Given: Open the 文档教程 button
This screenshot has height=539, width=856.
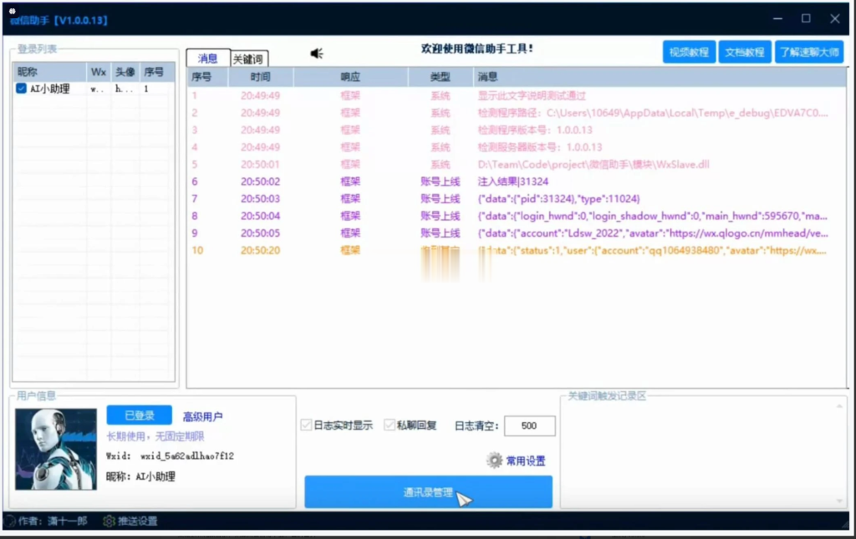Looking at the screenshot, I should click(x=745, y=52).
